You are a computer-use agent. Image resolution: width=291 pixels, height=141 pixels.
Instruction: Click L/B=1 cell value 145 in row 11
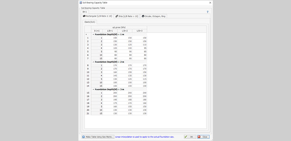coord(110,76)
